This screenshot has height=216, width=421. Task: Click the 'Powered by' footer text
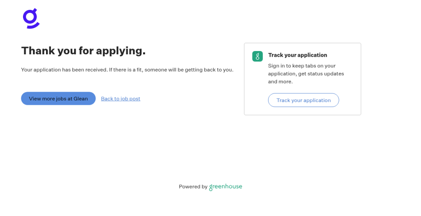tap(193, 187)
